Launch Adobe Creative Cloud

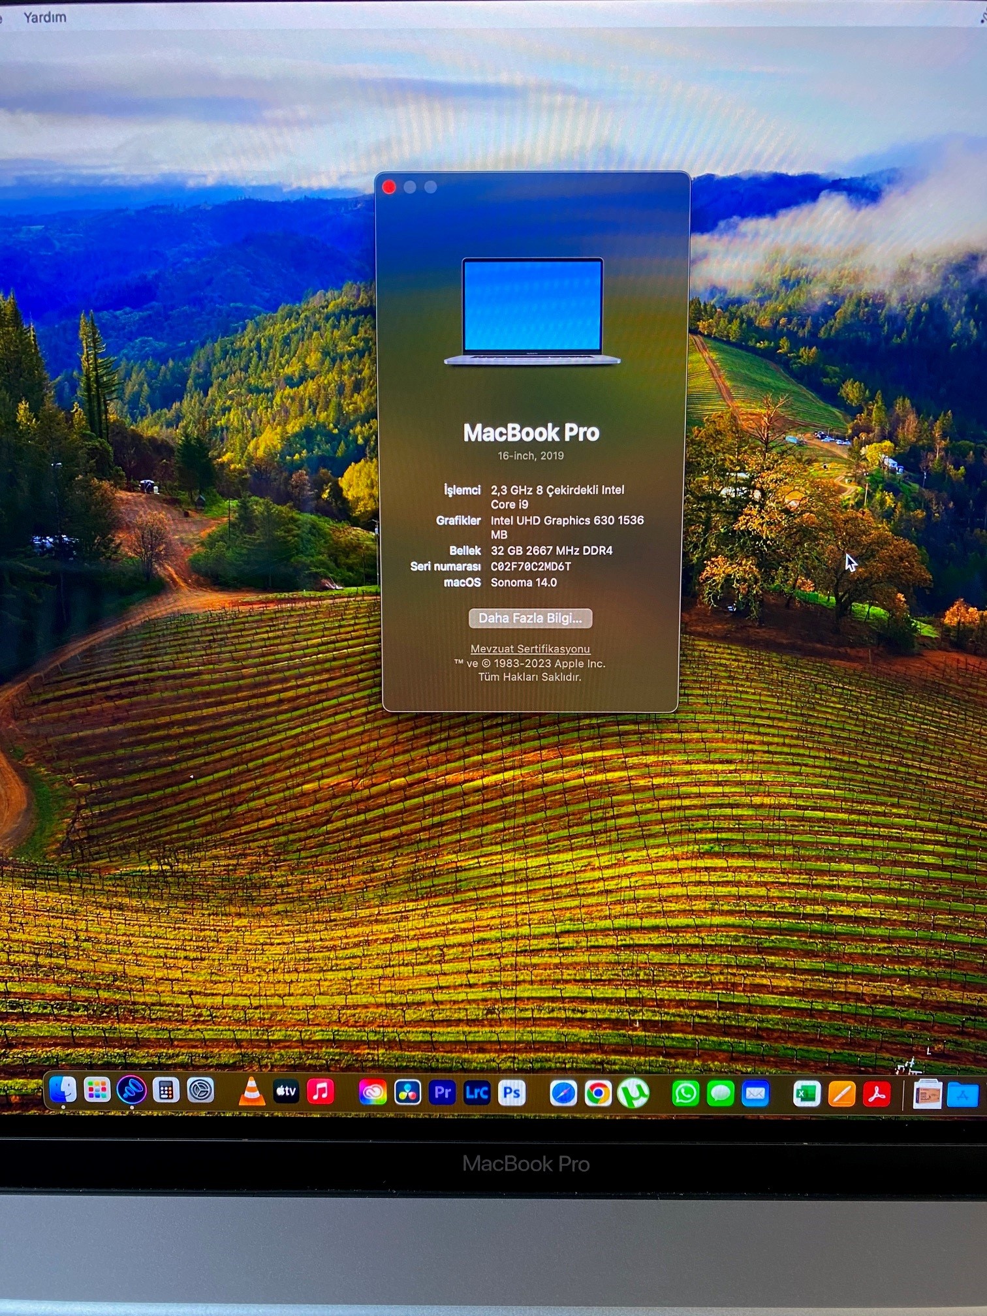coord(373,1093)
